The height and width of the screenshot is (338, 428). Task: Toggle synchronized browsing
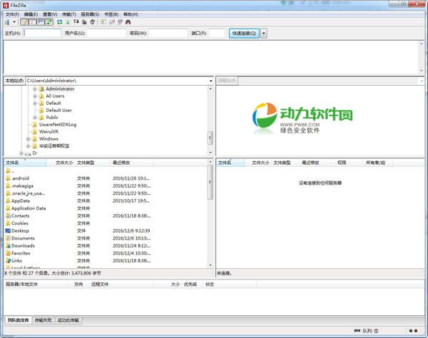120,22
